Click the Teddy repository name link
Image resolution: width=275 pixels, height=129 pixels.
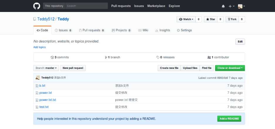coord(63,19)
